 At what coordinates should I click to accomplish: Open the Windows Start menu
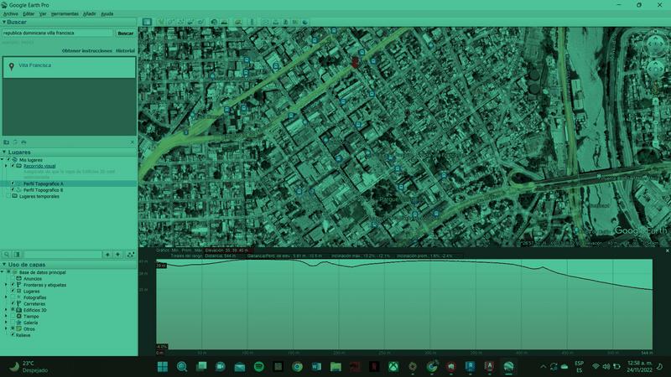163,366
